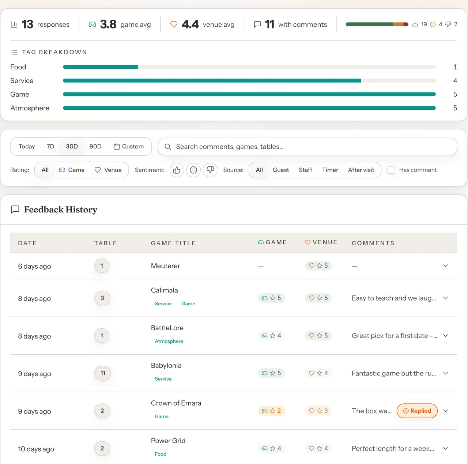Set Rating filter to Venue

point(108,170)
